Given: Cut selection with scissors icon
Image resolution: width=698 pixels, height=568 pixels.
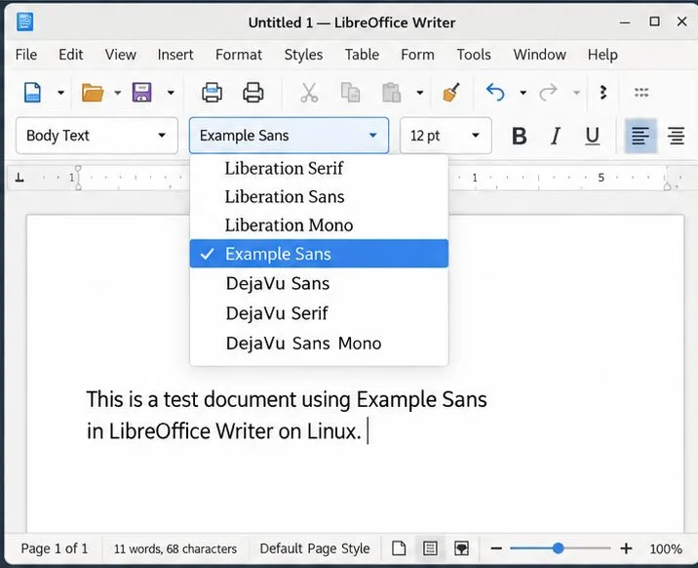Looking at the screenshot, I should 309,93.
